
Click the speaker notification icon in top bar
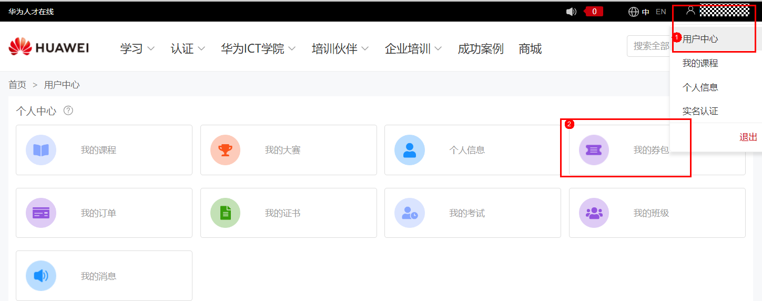pos(571,12)
